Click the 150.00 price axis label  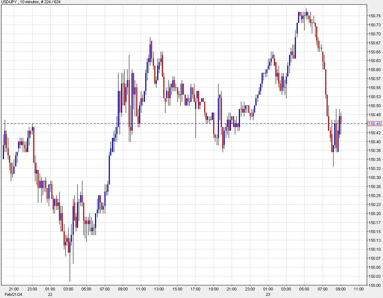(375, 285)
